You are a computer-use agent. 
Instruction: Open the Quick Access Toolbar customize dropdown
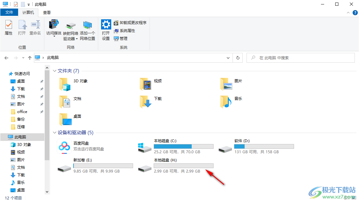coord(29,4)
